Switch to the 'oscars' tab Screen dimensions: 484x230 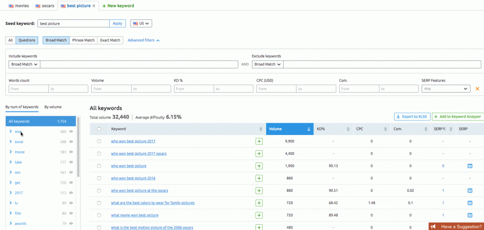(x=45, y=6)
